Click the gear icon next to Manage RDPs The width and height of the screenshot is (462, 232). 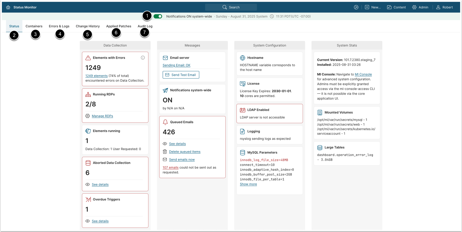tap(88, 116)
